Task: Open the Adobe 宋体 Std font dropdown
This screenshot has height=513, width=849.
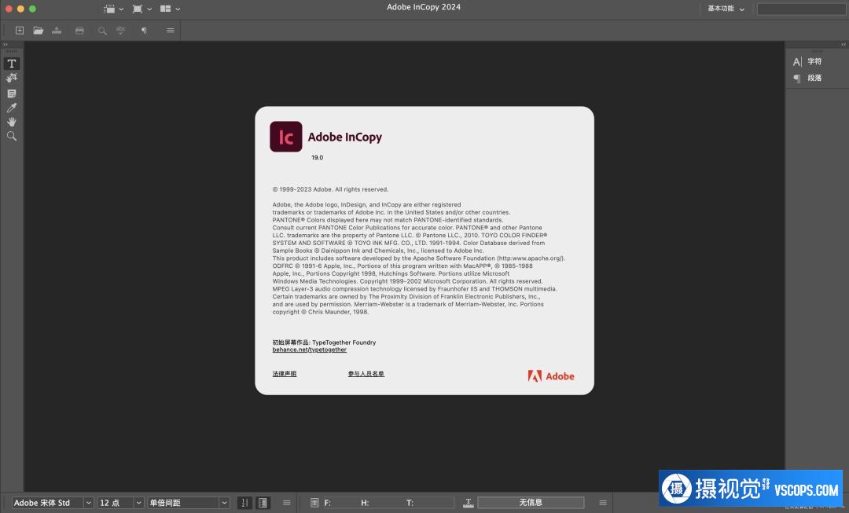Action: tap(53, 503)
